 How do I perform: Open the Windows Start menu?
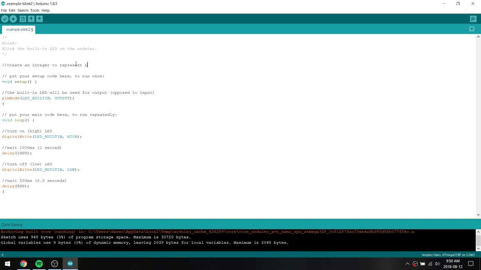point(8,264)
